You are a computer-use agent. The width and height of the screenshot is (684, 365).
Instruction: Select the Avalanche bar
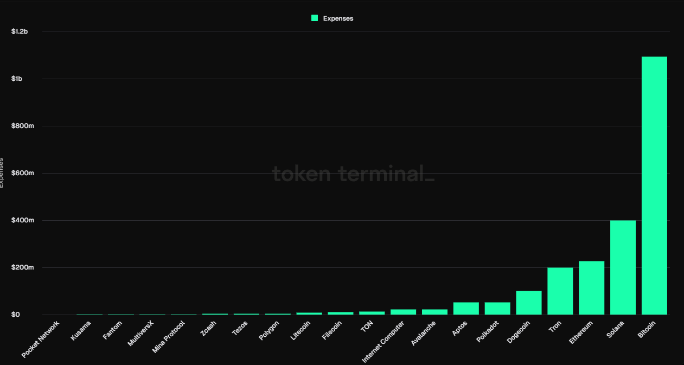click(434, 312)
